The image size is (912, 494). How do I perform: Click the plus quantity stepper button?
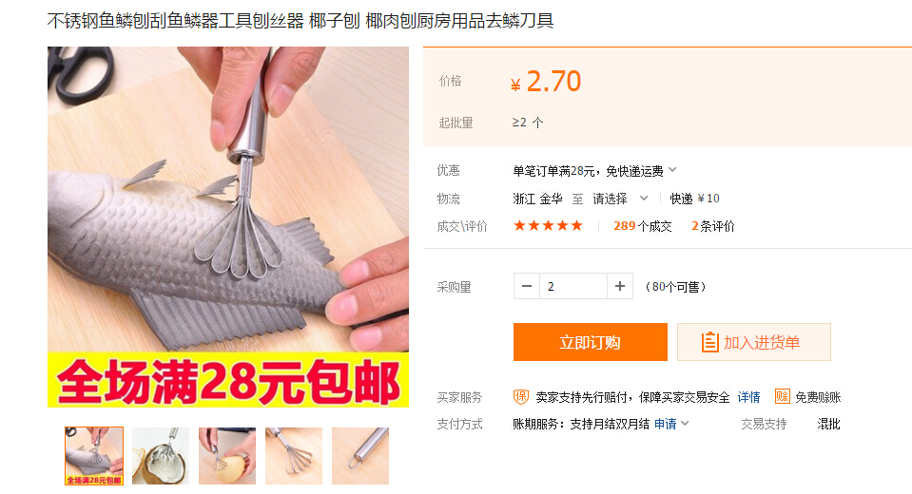(620, 286)
